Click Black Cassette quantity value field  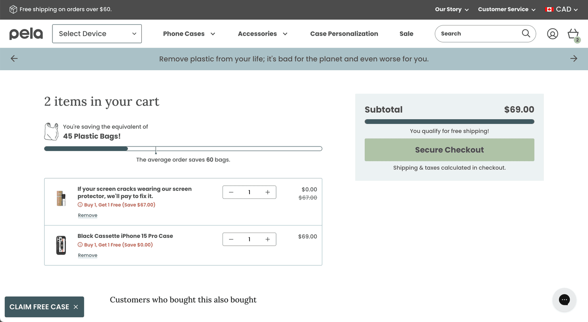[x=250, y=239]
